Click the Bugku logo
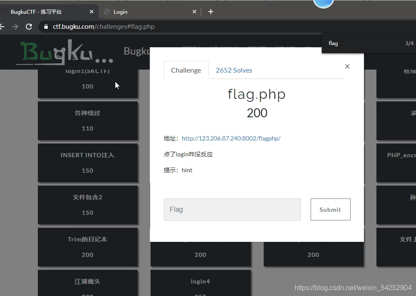416x296 pixels. point(65,52)
